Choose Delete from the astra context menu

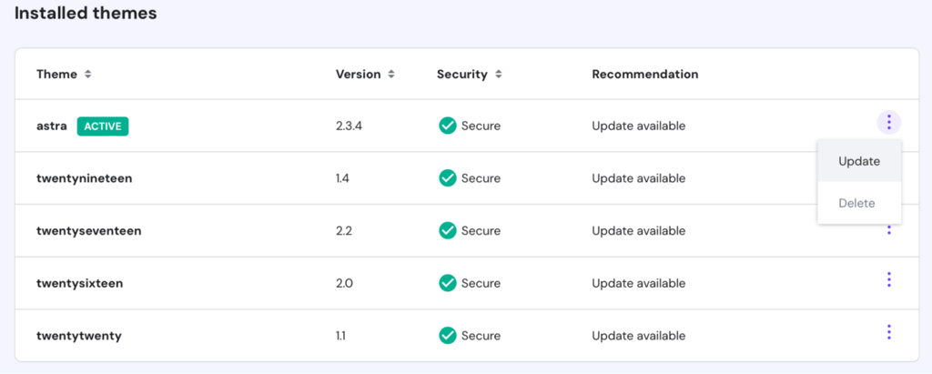tap(856, 203)
